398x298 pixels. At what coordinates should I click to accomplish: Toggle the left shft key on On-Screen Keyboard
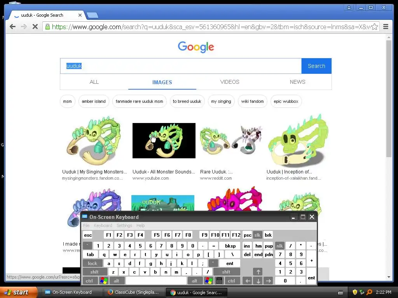coord(94,272)
